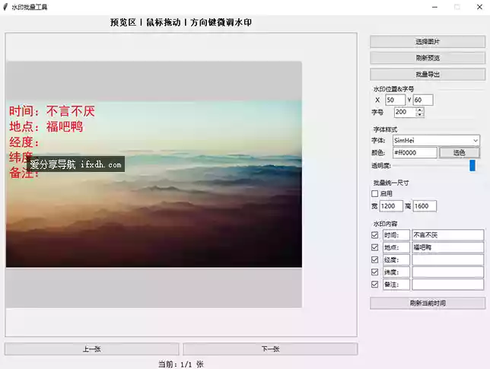Screen dimensions: 490x369
Task: Click the 时间: label field
Action: 396,235
